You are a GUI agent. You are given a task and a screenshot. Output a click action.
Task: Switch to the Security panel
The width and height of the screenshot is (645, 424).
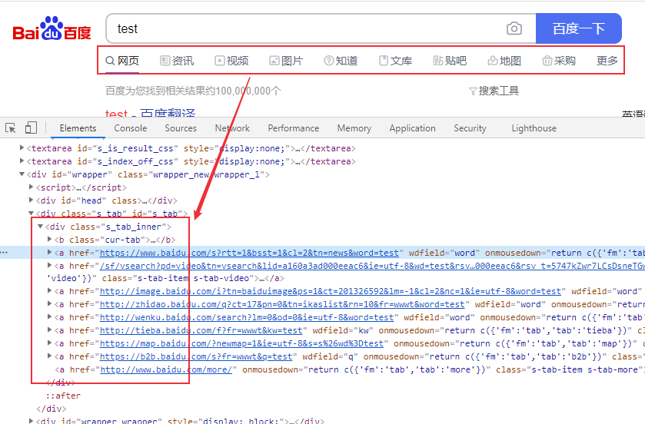point(470,128)
